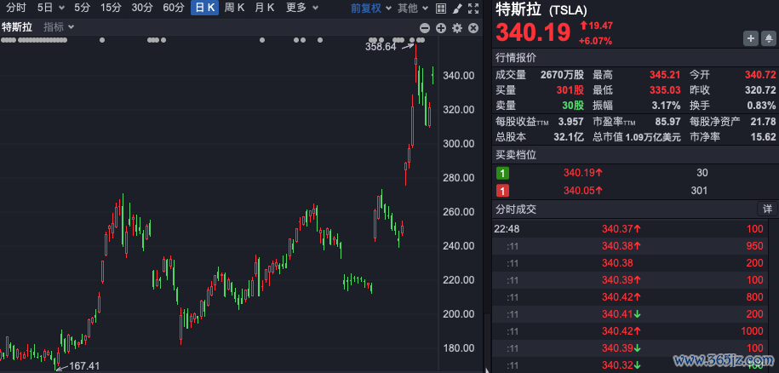Click the 2670万股 volume value
This screenshot has height=373, width=779.
(x=562, y=76)
